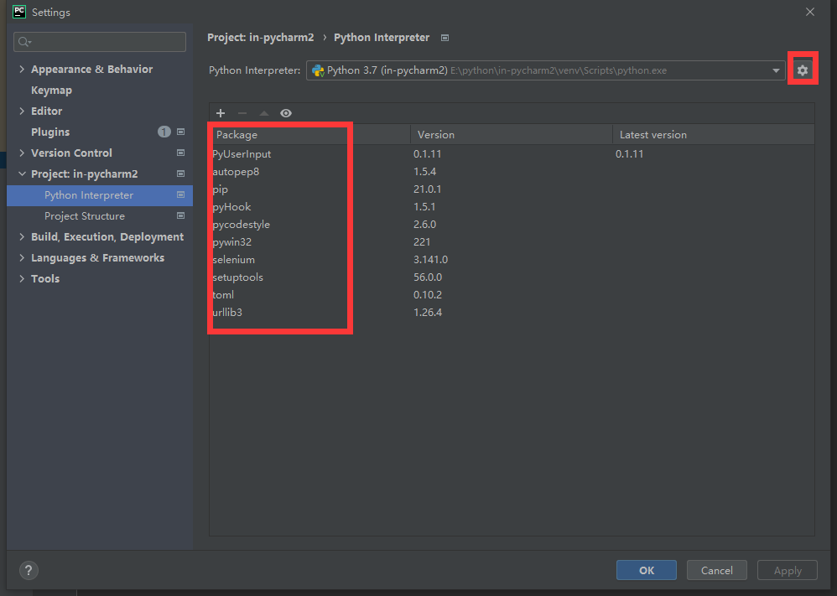Viewport: 837px width, 596px height.
Task: Sort by the Latest version column header
Action: tap(713, 134)
